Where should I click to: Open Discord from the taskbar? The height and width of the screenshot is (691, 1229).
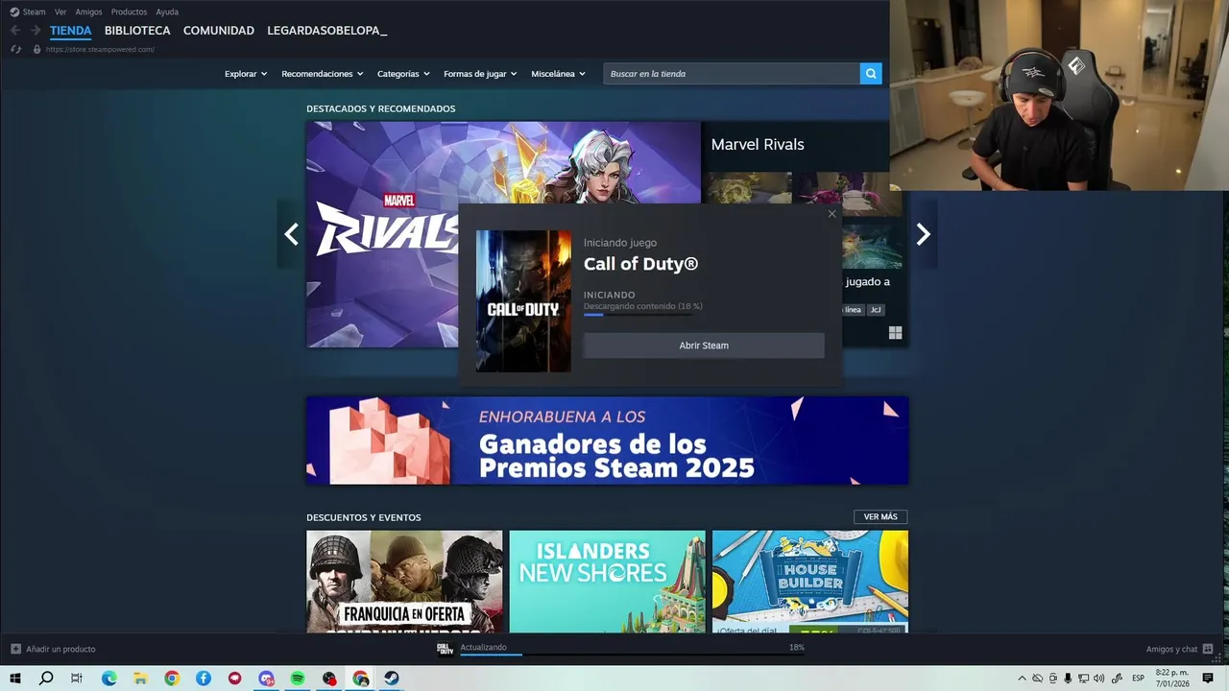click(266, 679)
